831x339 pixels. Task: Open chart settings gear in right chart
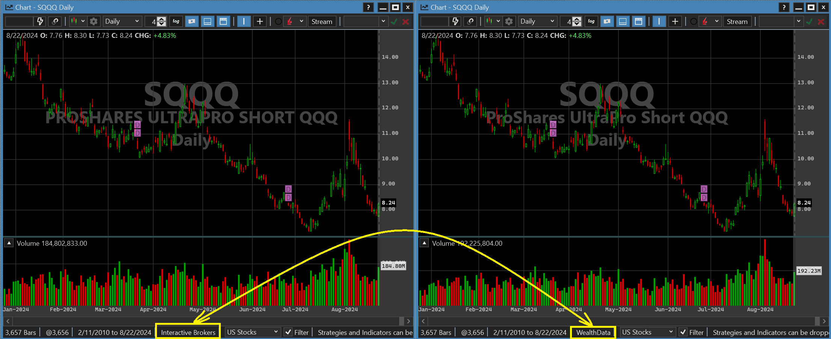[x=509, y=21]
